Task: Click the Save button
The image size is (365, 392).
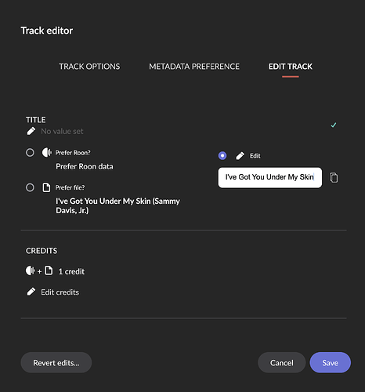Action: (331, 362)
